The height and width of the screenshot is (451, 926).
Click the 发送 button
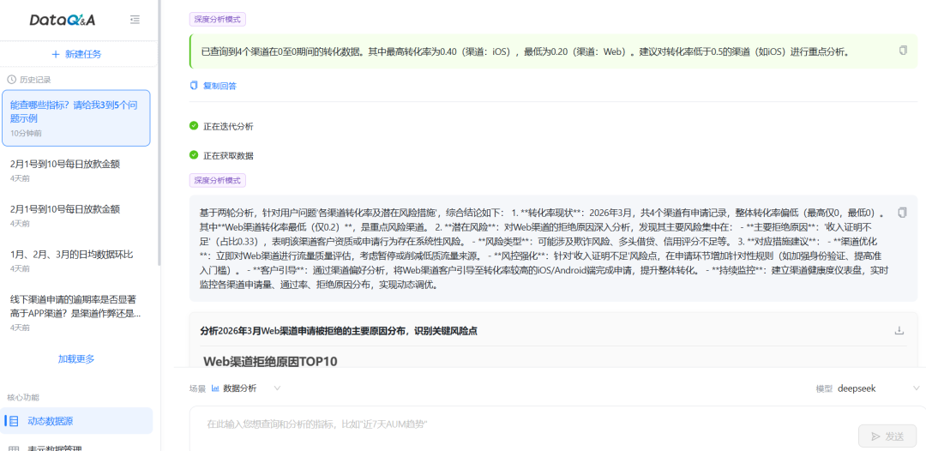887,436
